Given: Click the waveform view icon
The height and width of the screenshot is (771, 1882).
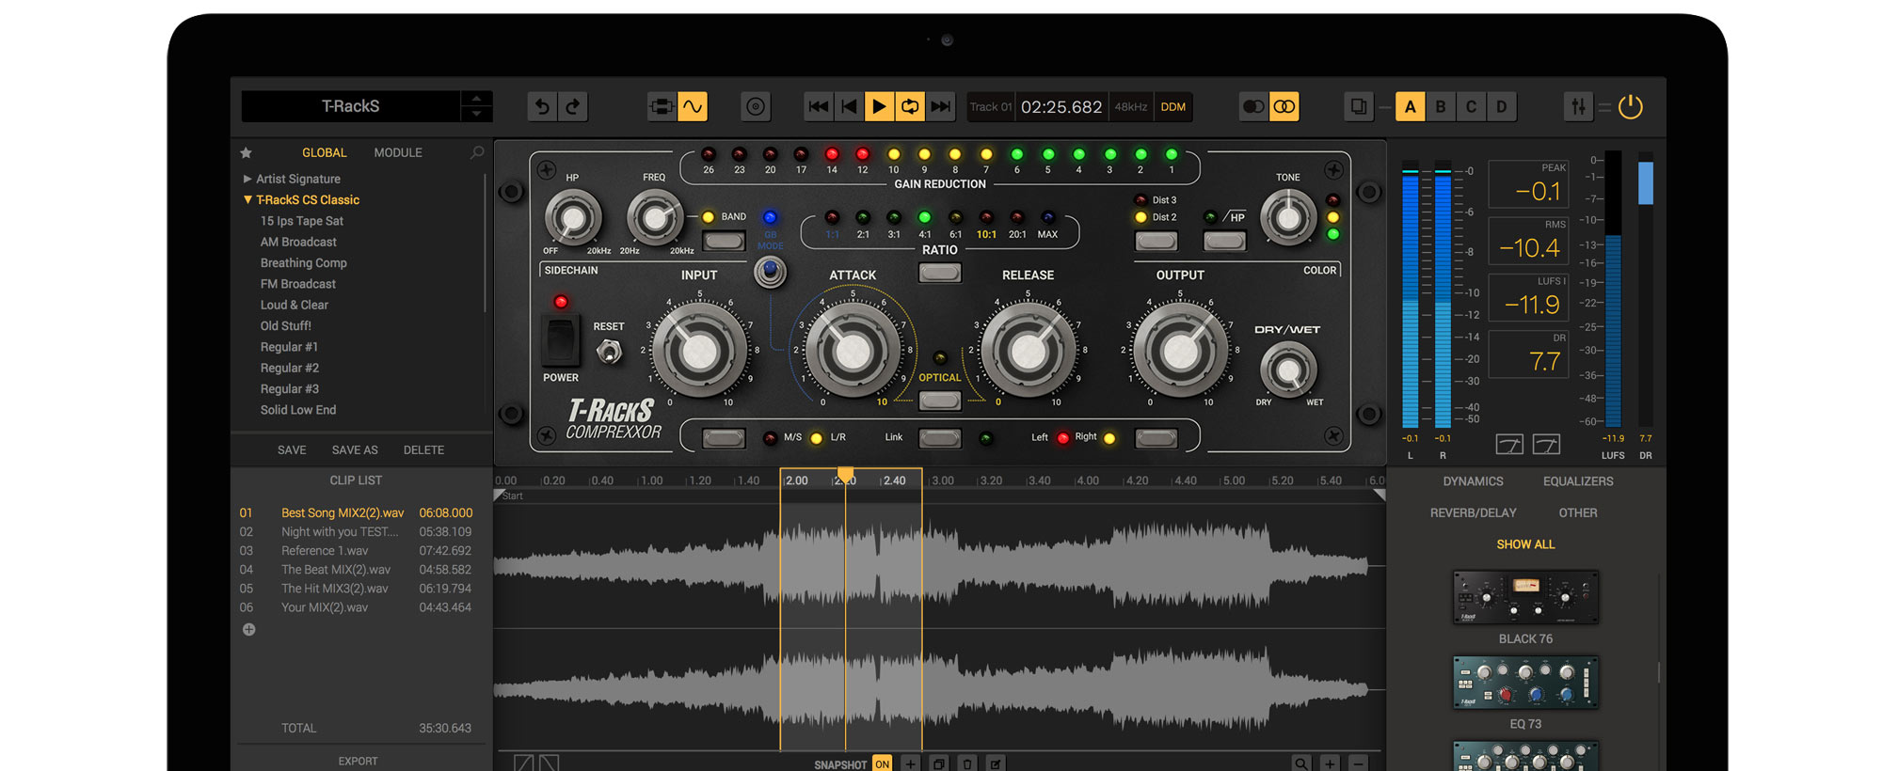Looking at the screenshot, I should 693,107.
